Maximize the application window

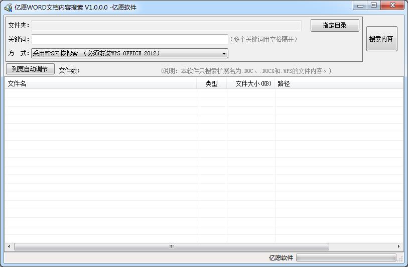coord(374,6)
